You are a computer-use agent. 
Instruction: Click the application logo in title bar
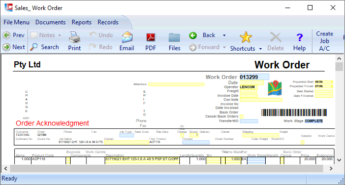click(9, 8)
